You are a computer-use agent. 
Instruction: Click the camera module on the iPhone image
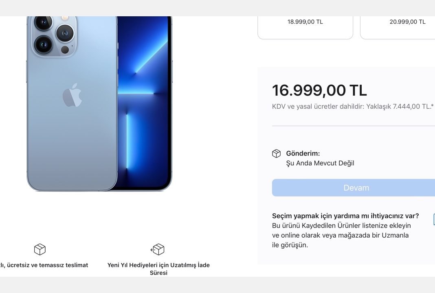(x=55, y=36)
